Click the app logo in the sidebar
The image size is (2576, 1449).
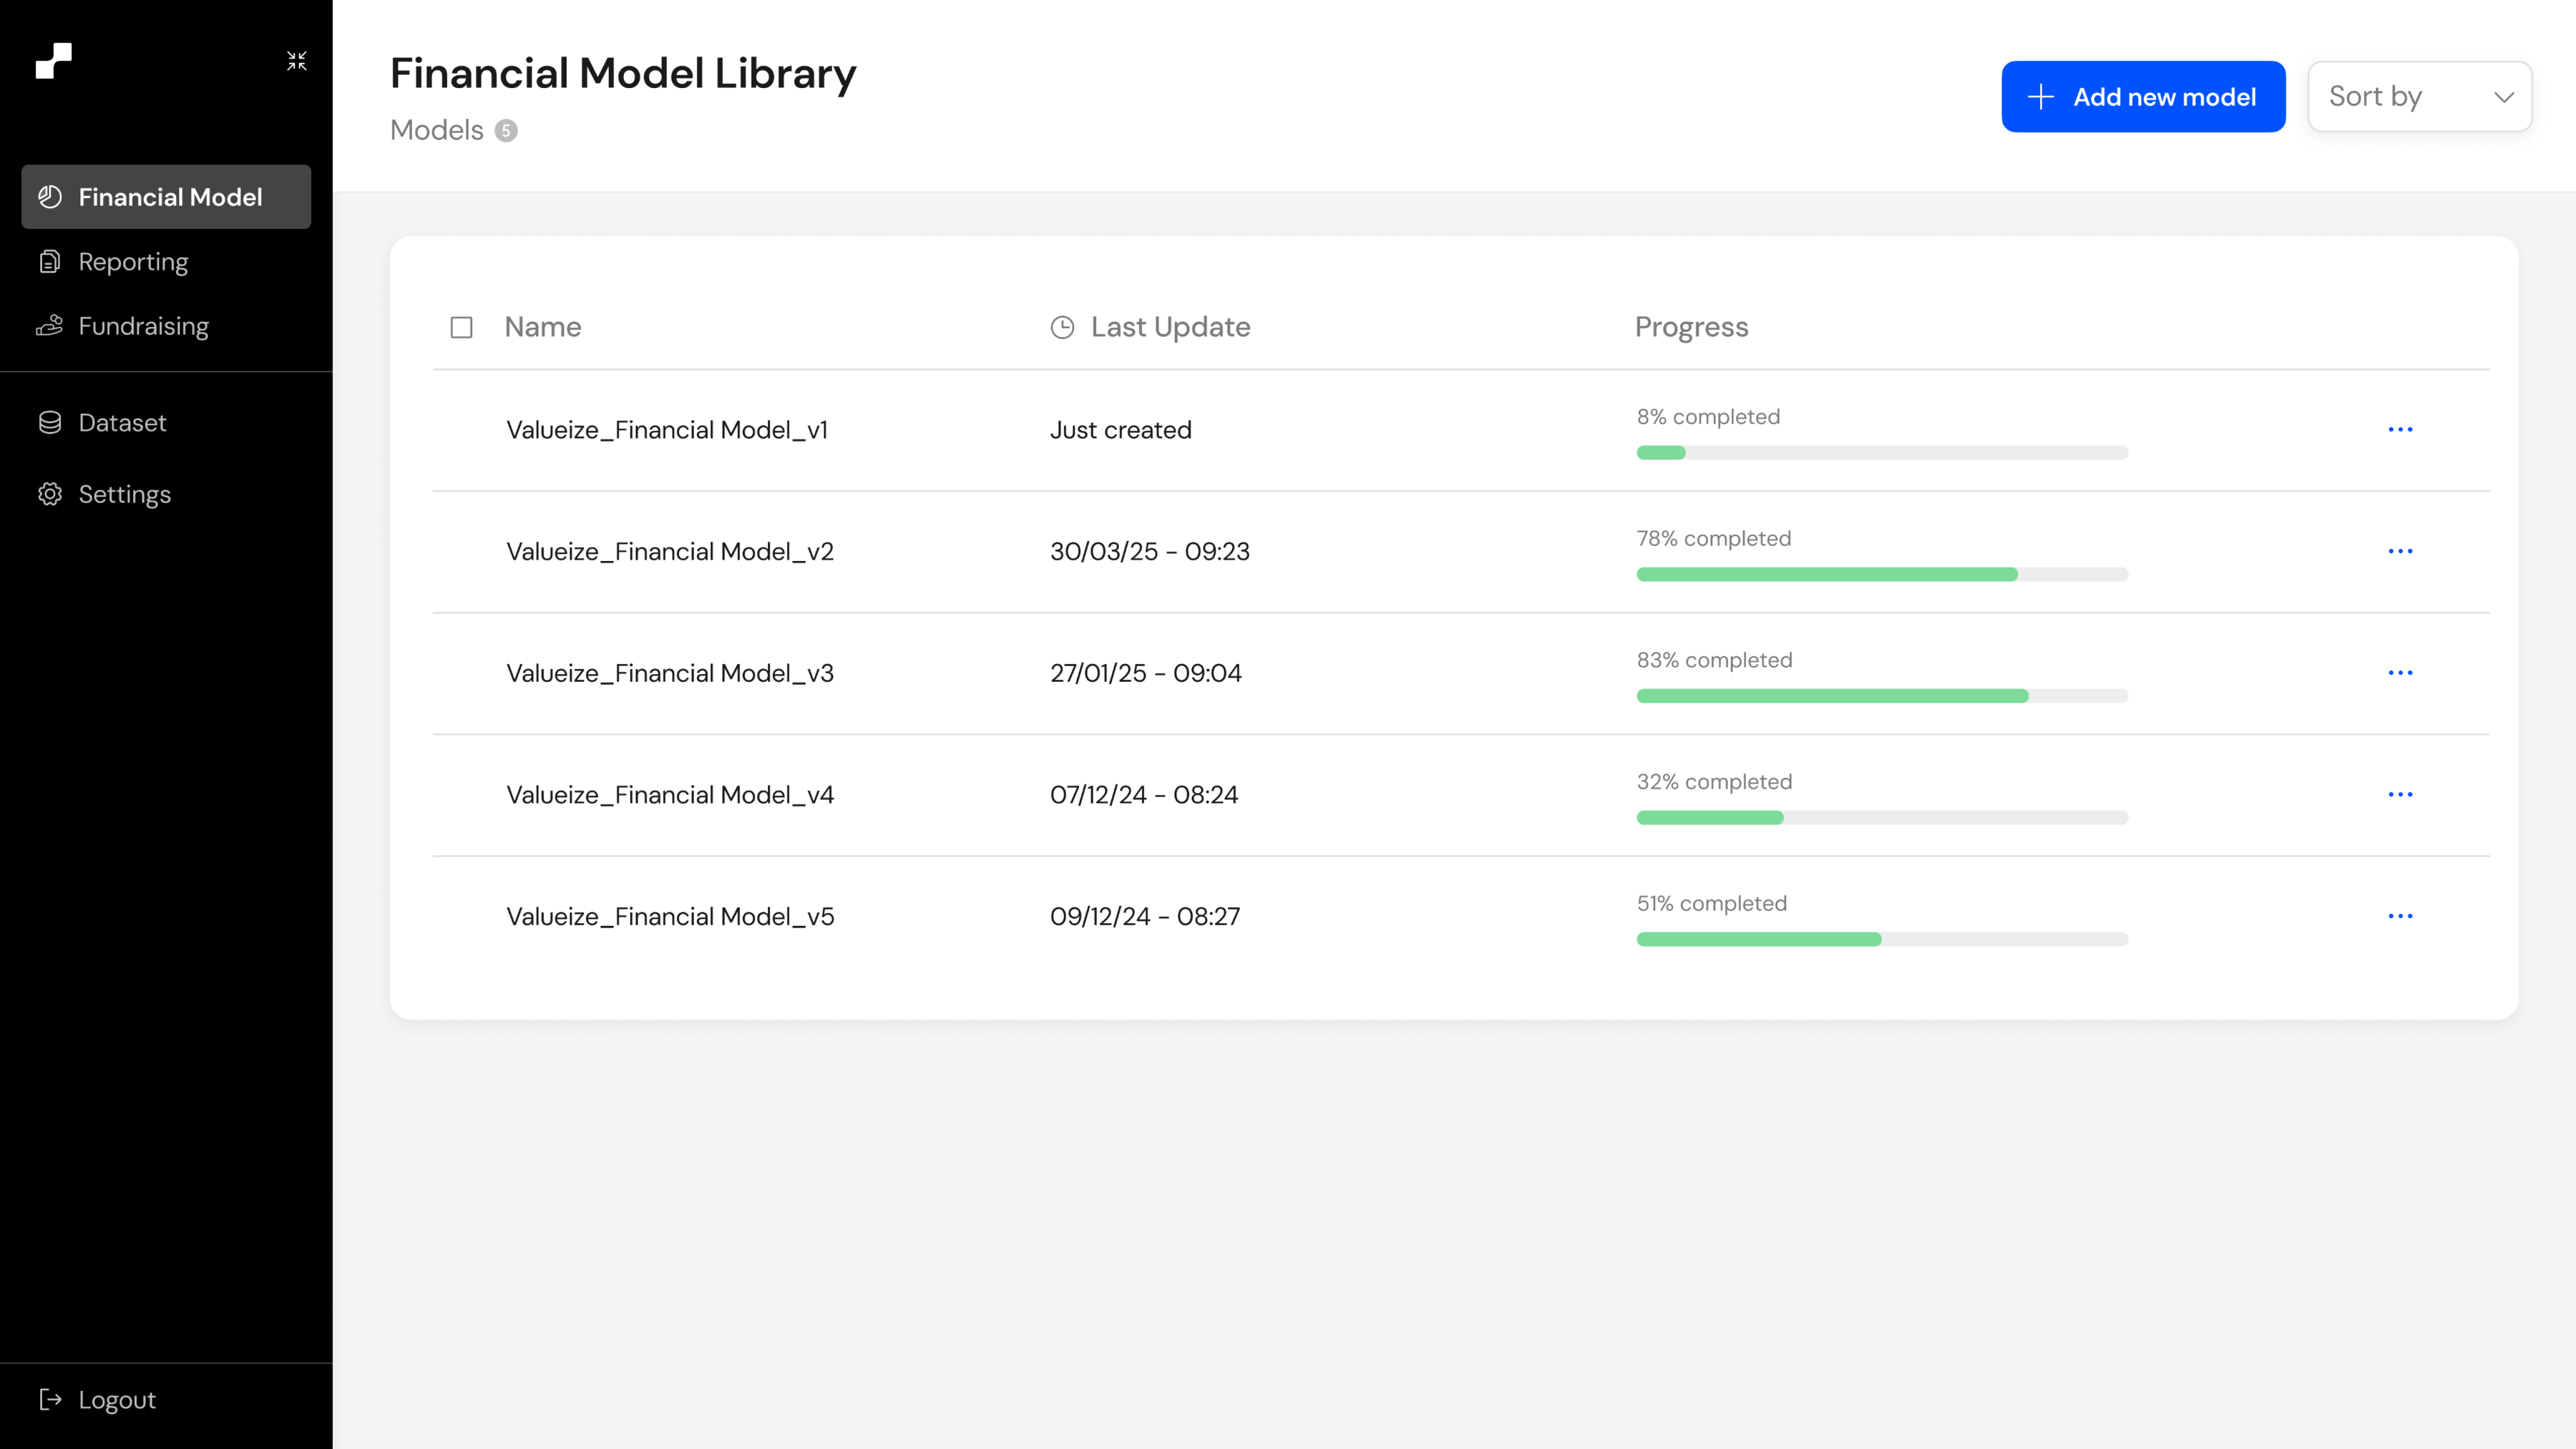[54, 61]
